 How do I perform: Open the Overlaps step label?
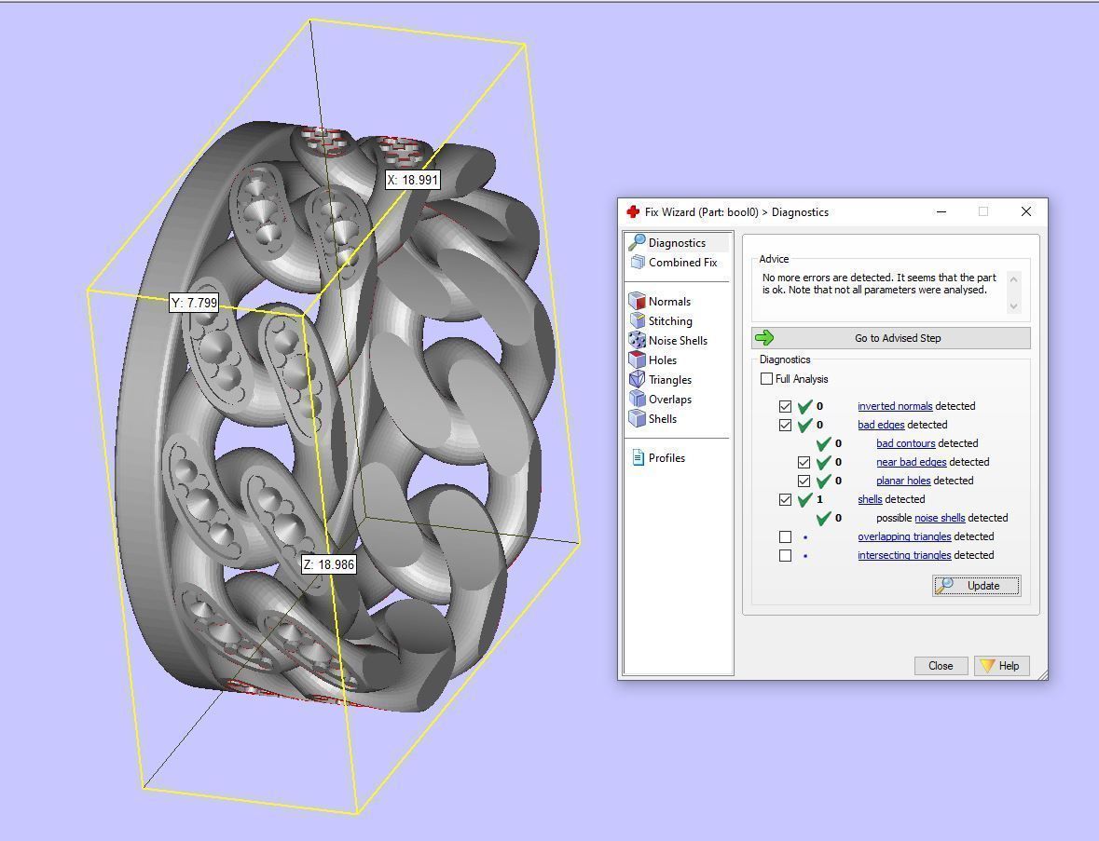[x=670, y=400]
